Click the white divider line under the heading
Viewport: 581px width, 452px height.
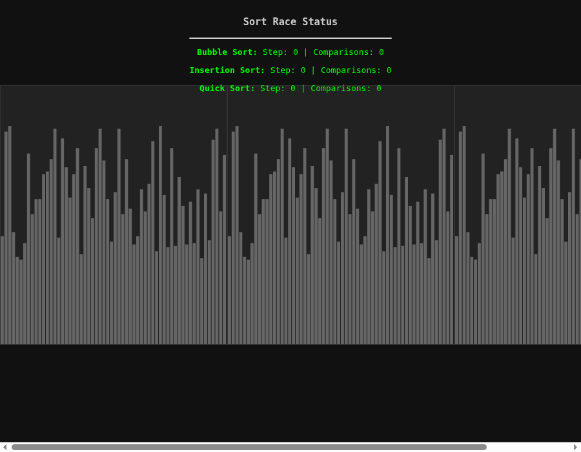290,38
